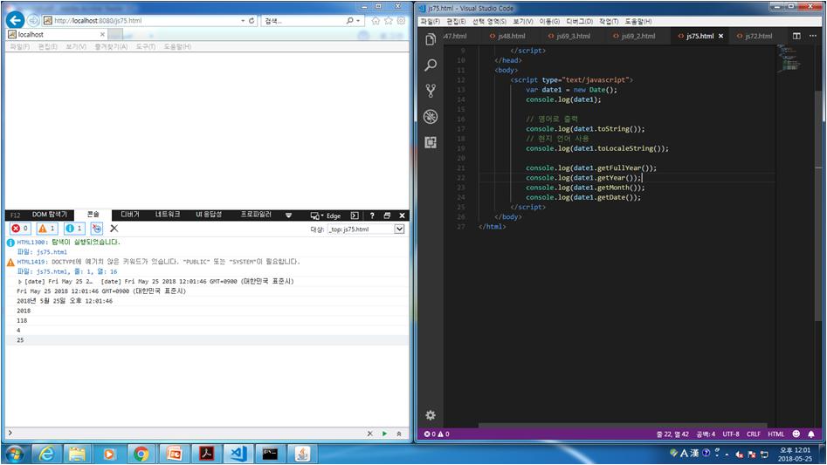Go back in Internet Explorer

[16, 21]
